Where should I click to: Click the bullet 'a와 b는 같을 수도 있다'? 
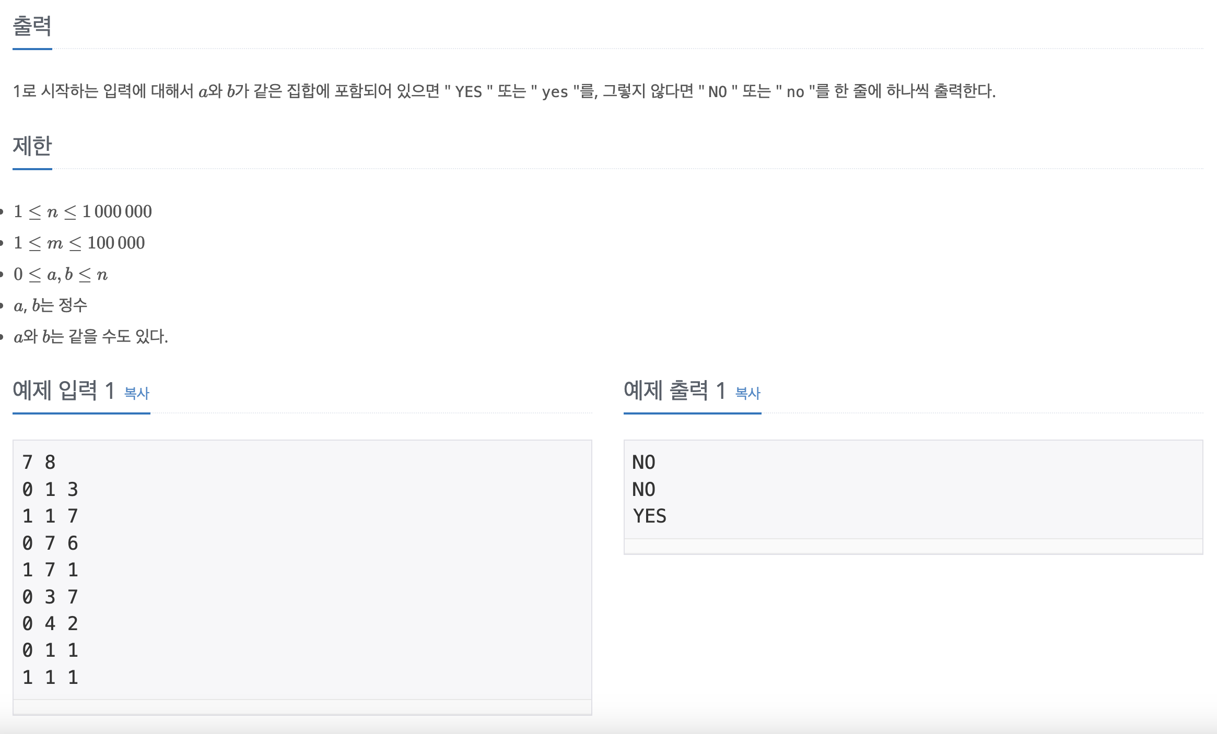coord(91,336)
